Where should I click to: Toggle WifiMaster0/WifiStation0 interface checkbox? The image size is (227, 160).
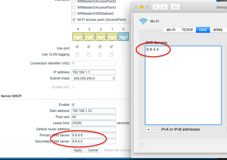[74, 14]
